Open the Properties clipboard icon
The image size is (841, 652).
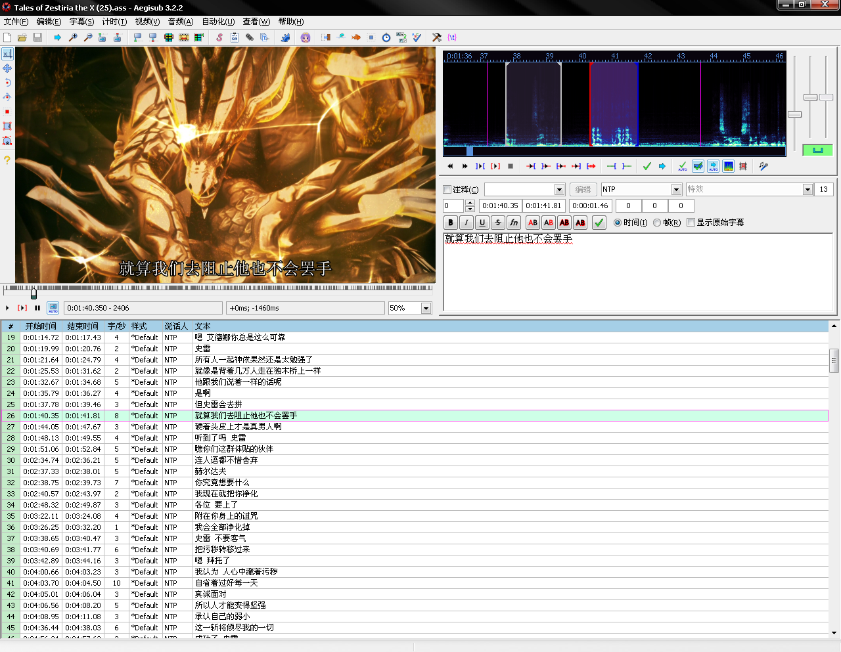click(x=235, y=37)
